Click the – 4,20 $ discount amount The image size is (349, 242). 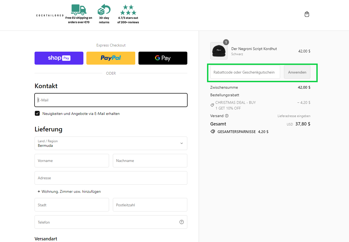304,102
